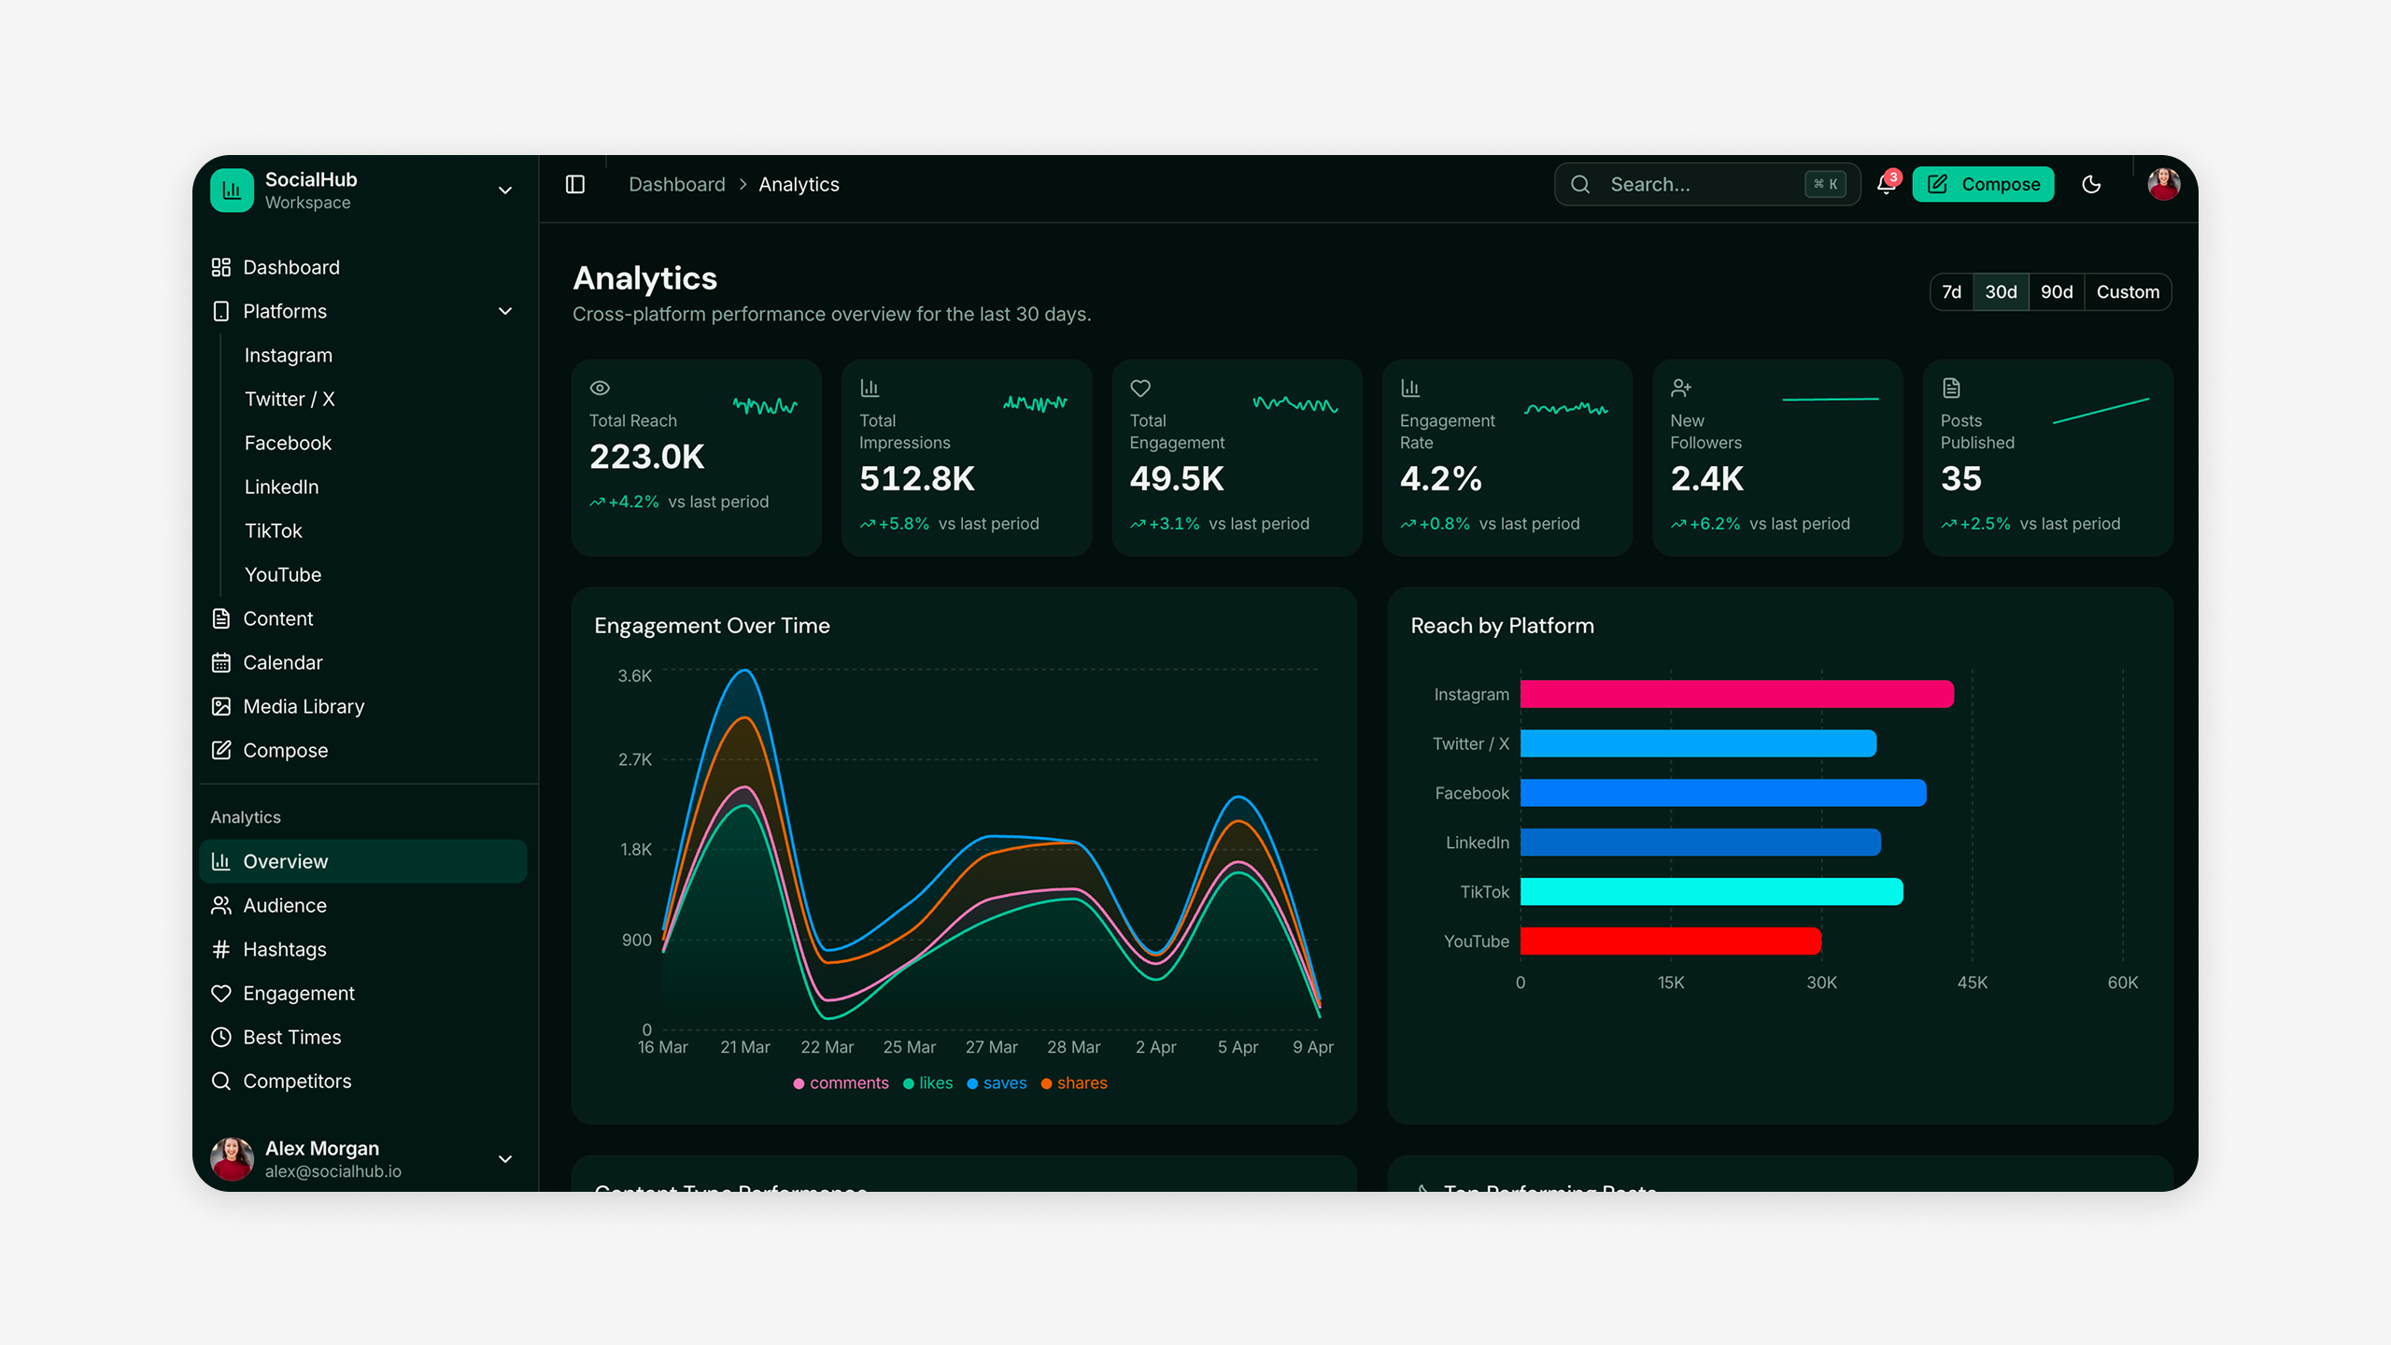The image size is (2391, 1345).
Task: Click the SocialHub logo icon
Action: [232, 191]
